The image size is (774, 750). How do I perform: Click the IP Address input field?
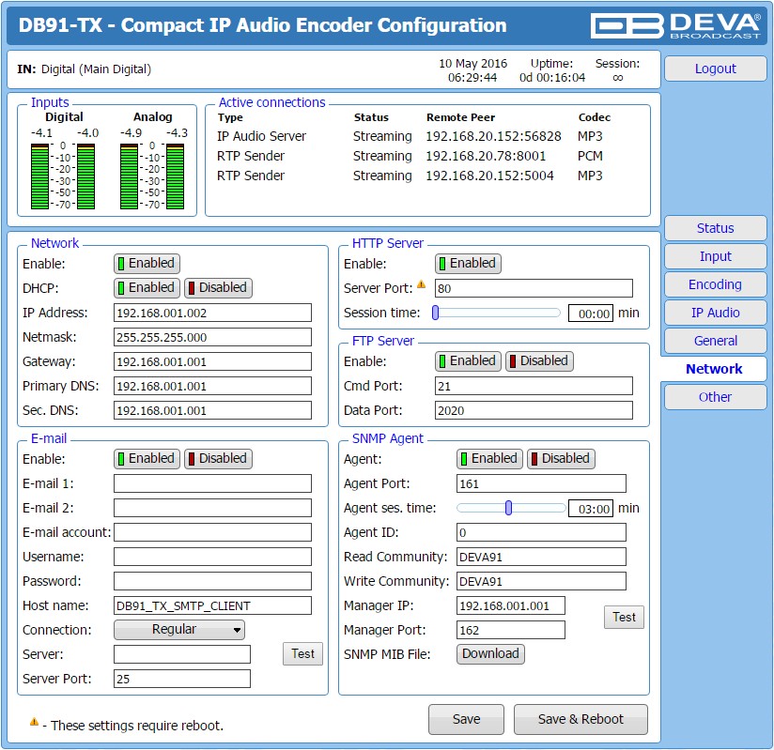(x=212, y=313)
